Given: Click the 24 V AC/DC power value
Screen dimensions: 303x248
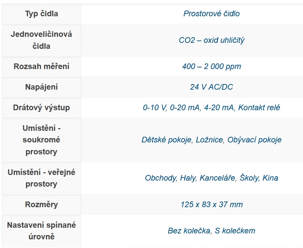Looking at the screenshot, I should click(x=211, y=87).
